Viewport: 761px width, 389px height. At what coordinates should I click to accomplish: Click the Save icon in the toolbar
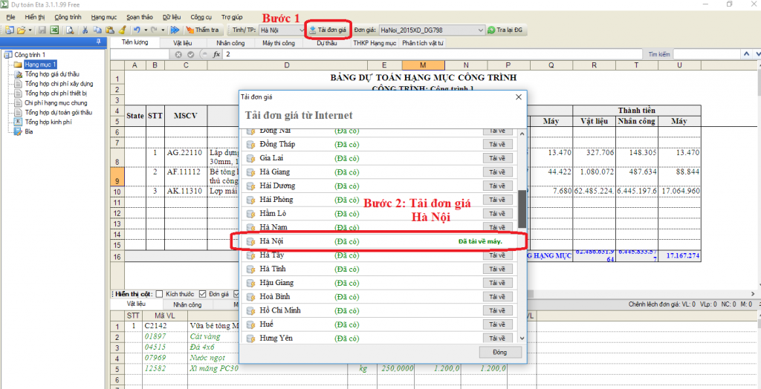pos(42,30)
